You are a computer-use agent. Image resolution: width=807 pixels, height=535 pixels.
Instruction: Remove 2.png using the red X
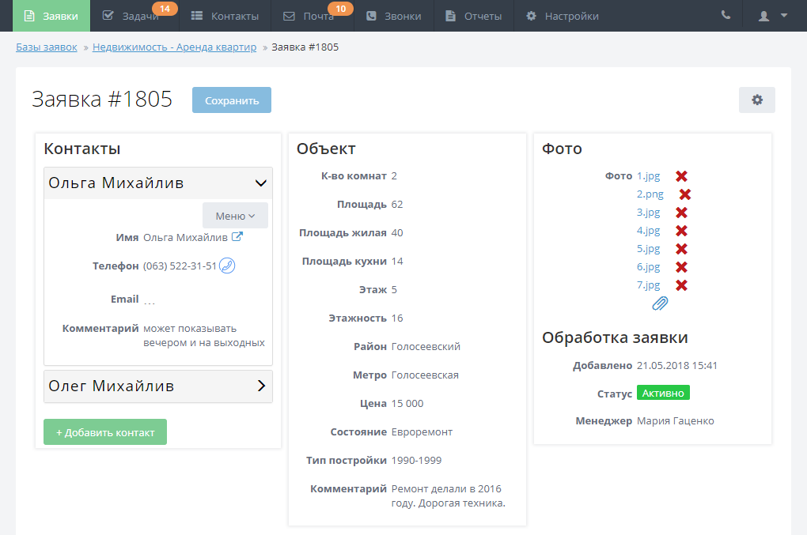[685, 194]
